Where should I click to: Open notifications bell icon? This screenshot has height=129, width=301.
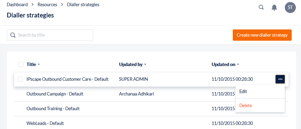(x=274, y=8)
